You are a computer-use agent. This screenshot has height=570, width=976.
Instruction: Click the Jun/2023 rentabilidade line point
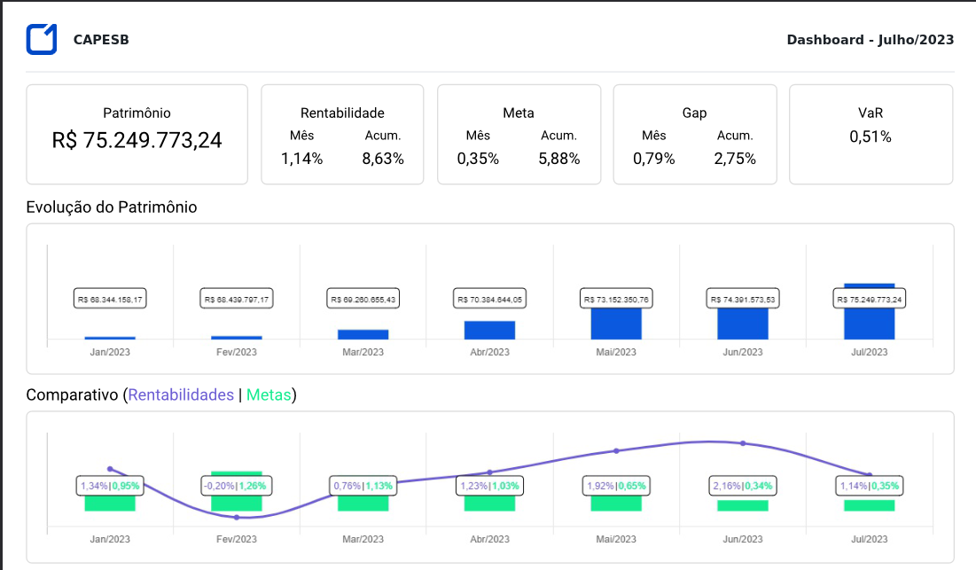pos(743,443)
